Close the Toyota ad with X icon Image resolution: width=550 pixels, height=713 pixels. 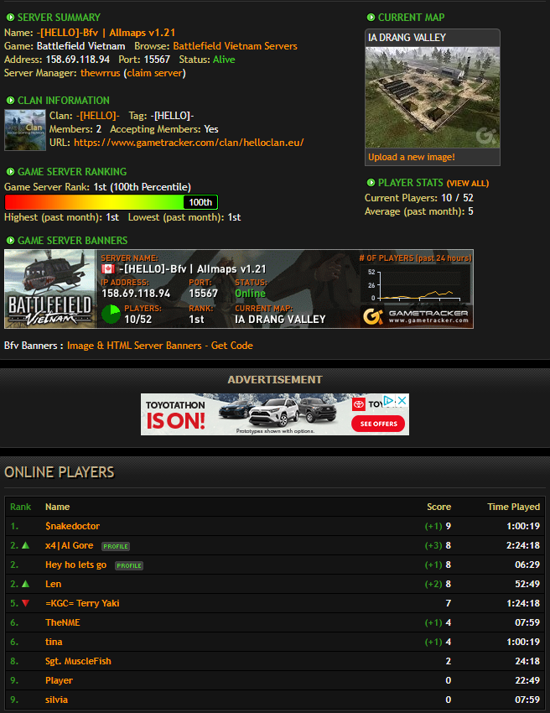tap(402, 401)
